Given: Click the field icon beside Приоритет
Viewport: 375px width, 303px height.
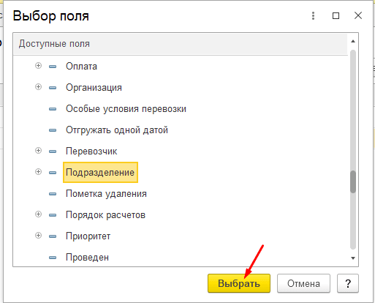Looking at the screenshot, I should pos(53,236).
